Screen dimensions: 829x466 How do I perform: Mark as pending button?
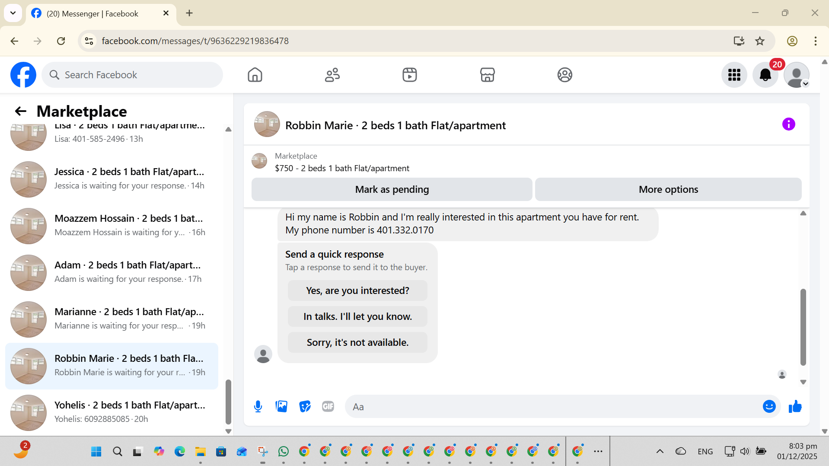392,189
